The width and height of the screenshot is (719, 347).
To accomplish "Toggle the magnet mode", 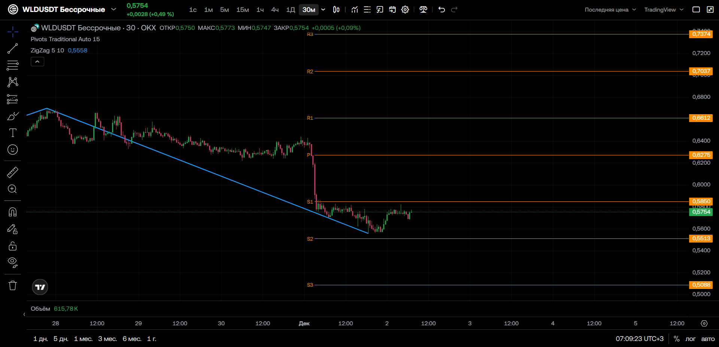I will [x=13, y=212].
